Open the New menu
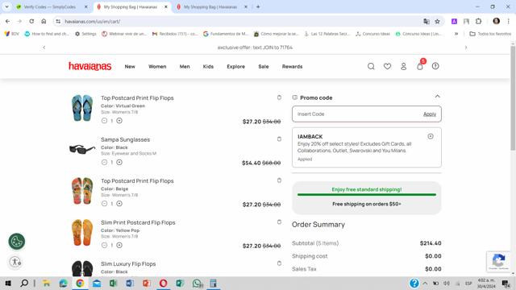Screen dimensions: 516x290 click(130, 66)
